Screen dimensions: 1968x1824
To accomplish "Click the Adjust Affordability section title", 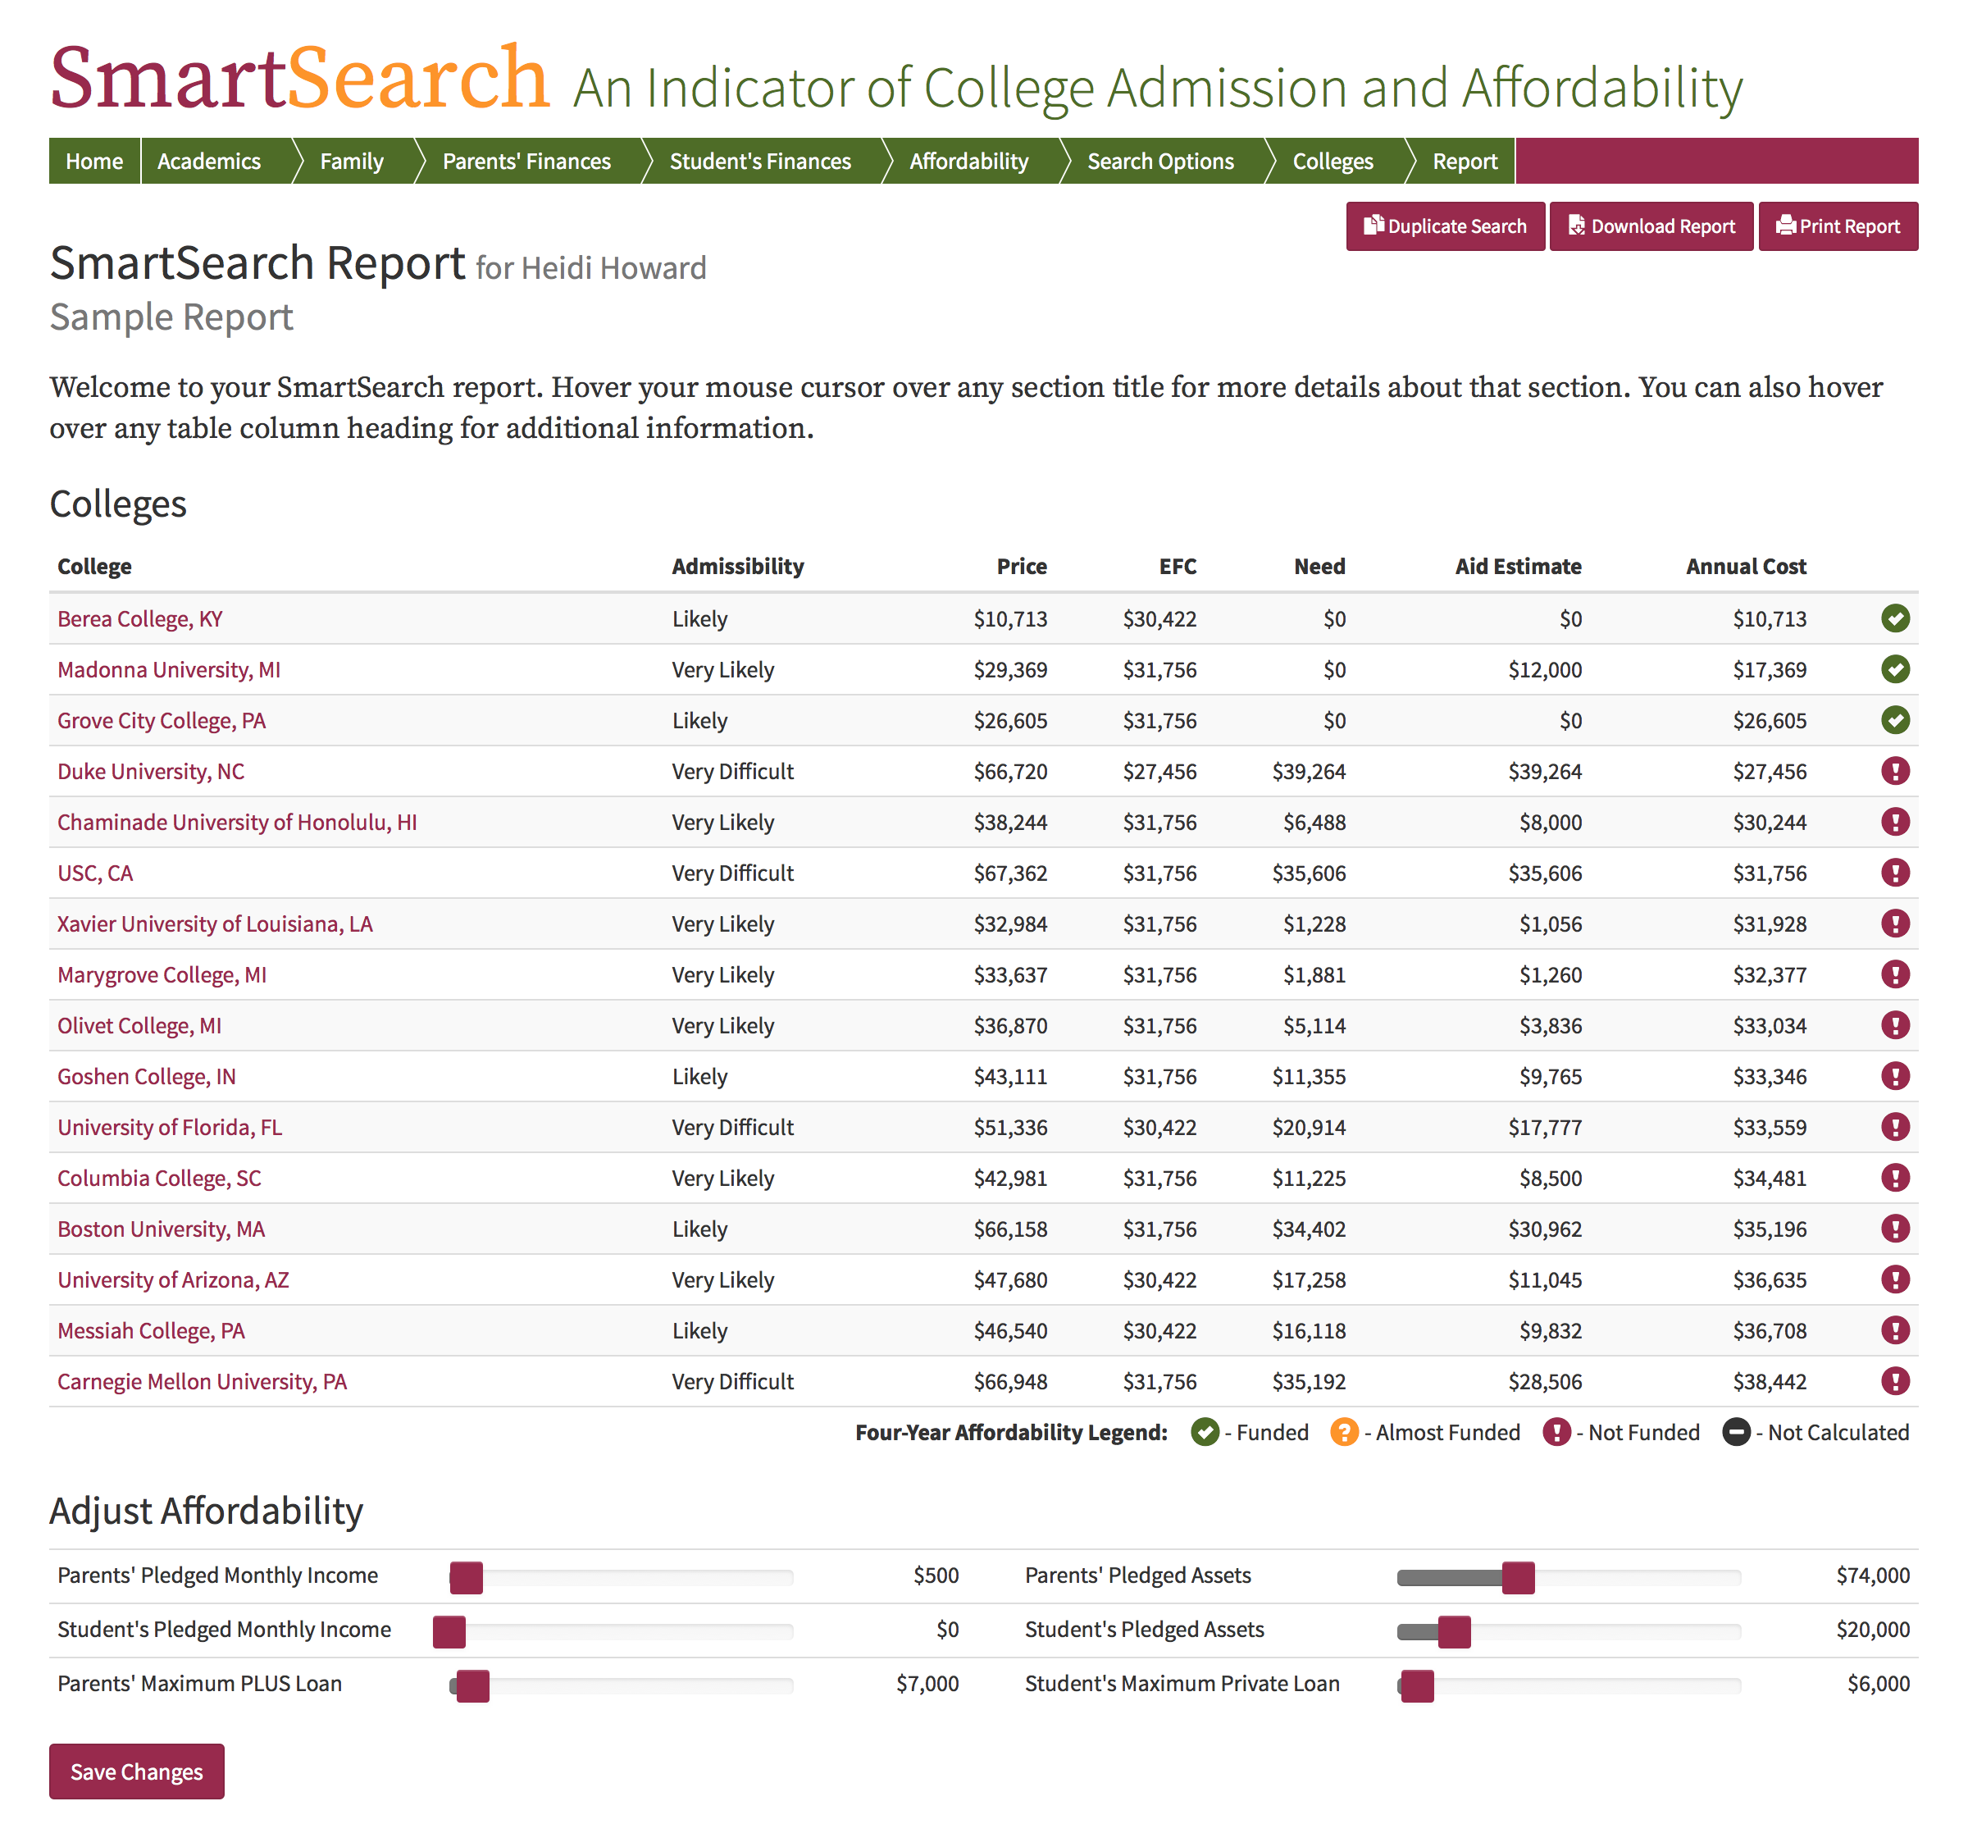I will point(207,1512).
